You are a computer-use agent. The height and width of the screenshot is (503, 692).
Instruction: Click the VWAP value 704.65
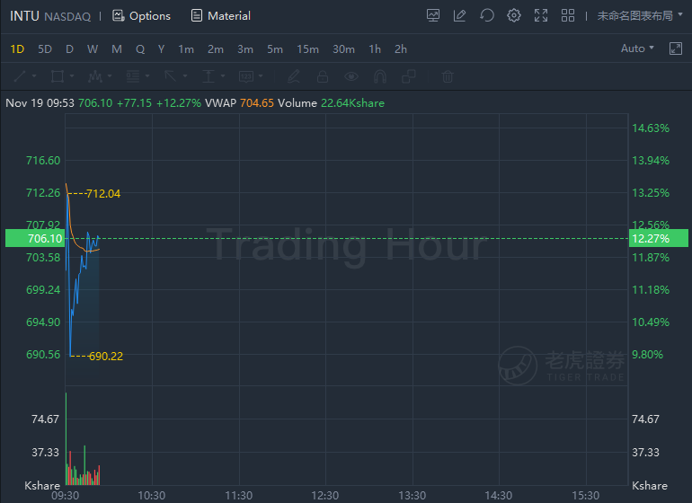pyautogui.click(x=257, y=102)
